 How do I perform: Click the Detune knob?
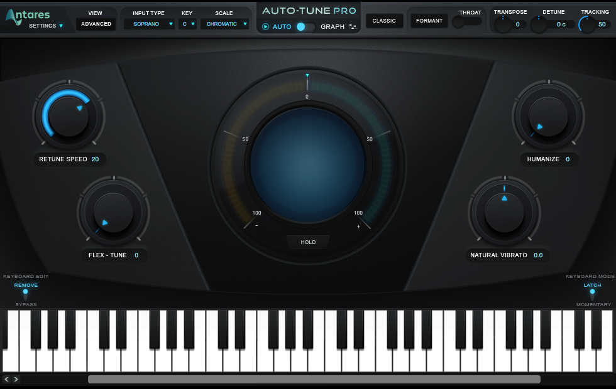(x=539, y=24)
